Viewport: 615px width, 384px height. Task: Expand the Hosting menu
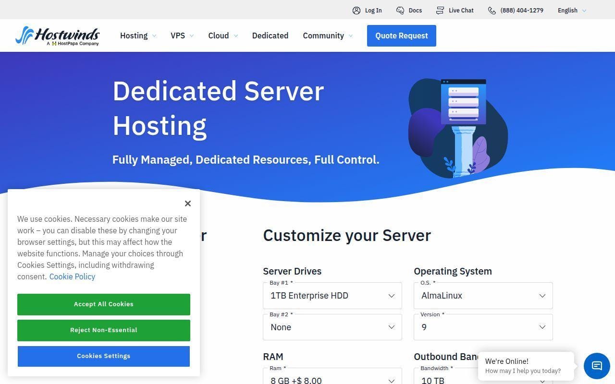point(138,36)
